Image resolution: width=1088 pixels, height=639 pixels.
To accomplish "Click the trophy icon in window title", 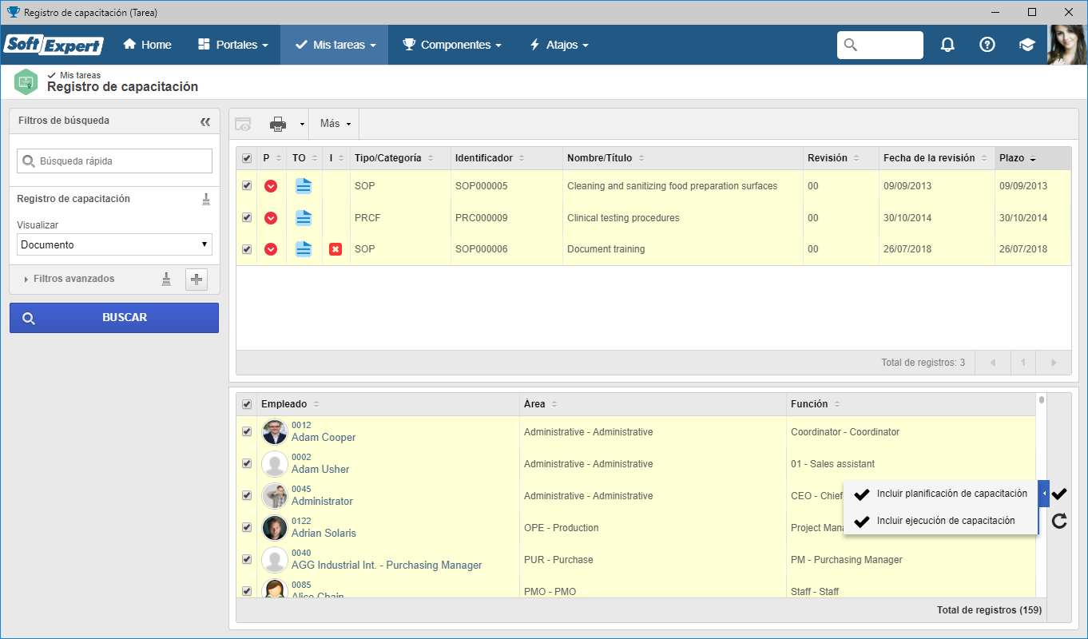I will click(x=13, y=12).
